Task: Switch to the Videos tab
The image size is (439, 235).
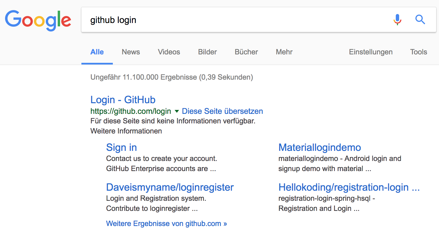Action: click(x=169, y=52)
